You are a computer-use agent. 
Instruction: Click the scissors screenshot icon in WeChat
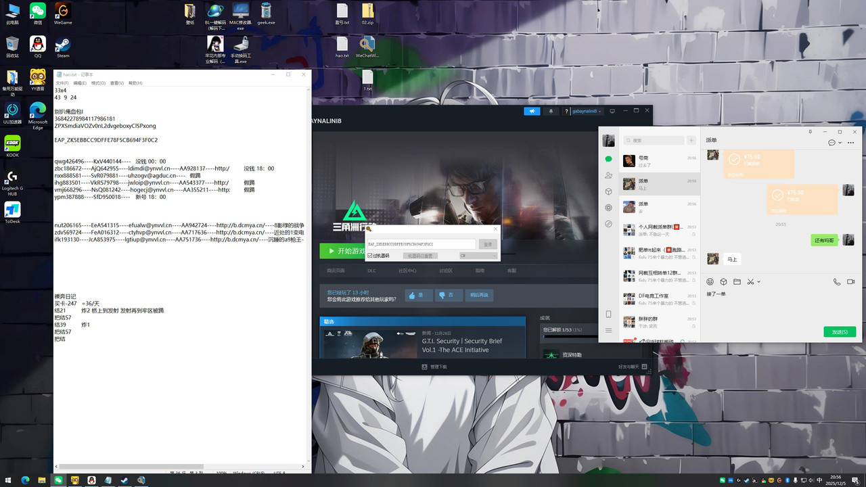coord(750,281)
